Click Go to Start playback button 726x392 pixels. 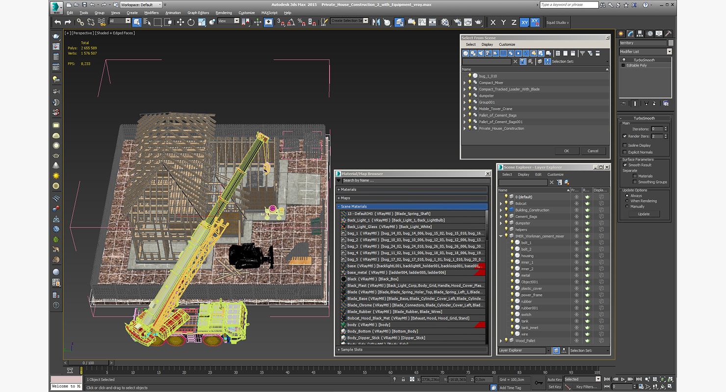[x=607, y=379]
